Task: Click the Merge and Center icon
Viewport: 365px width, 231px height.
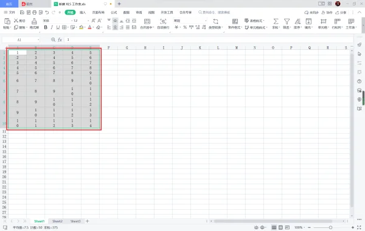Action: pos(147,21)
